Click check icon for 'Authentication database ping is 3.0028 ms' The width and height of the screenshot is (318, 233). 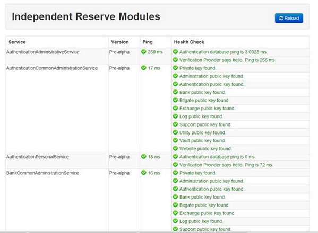pyautogui.click(x=175, y=52)
